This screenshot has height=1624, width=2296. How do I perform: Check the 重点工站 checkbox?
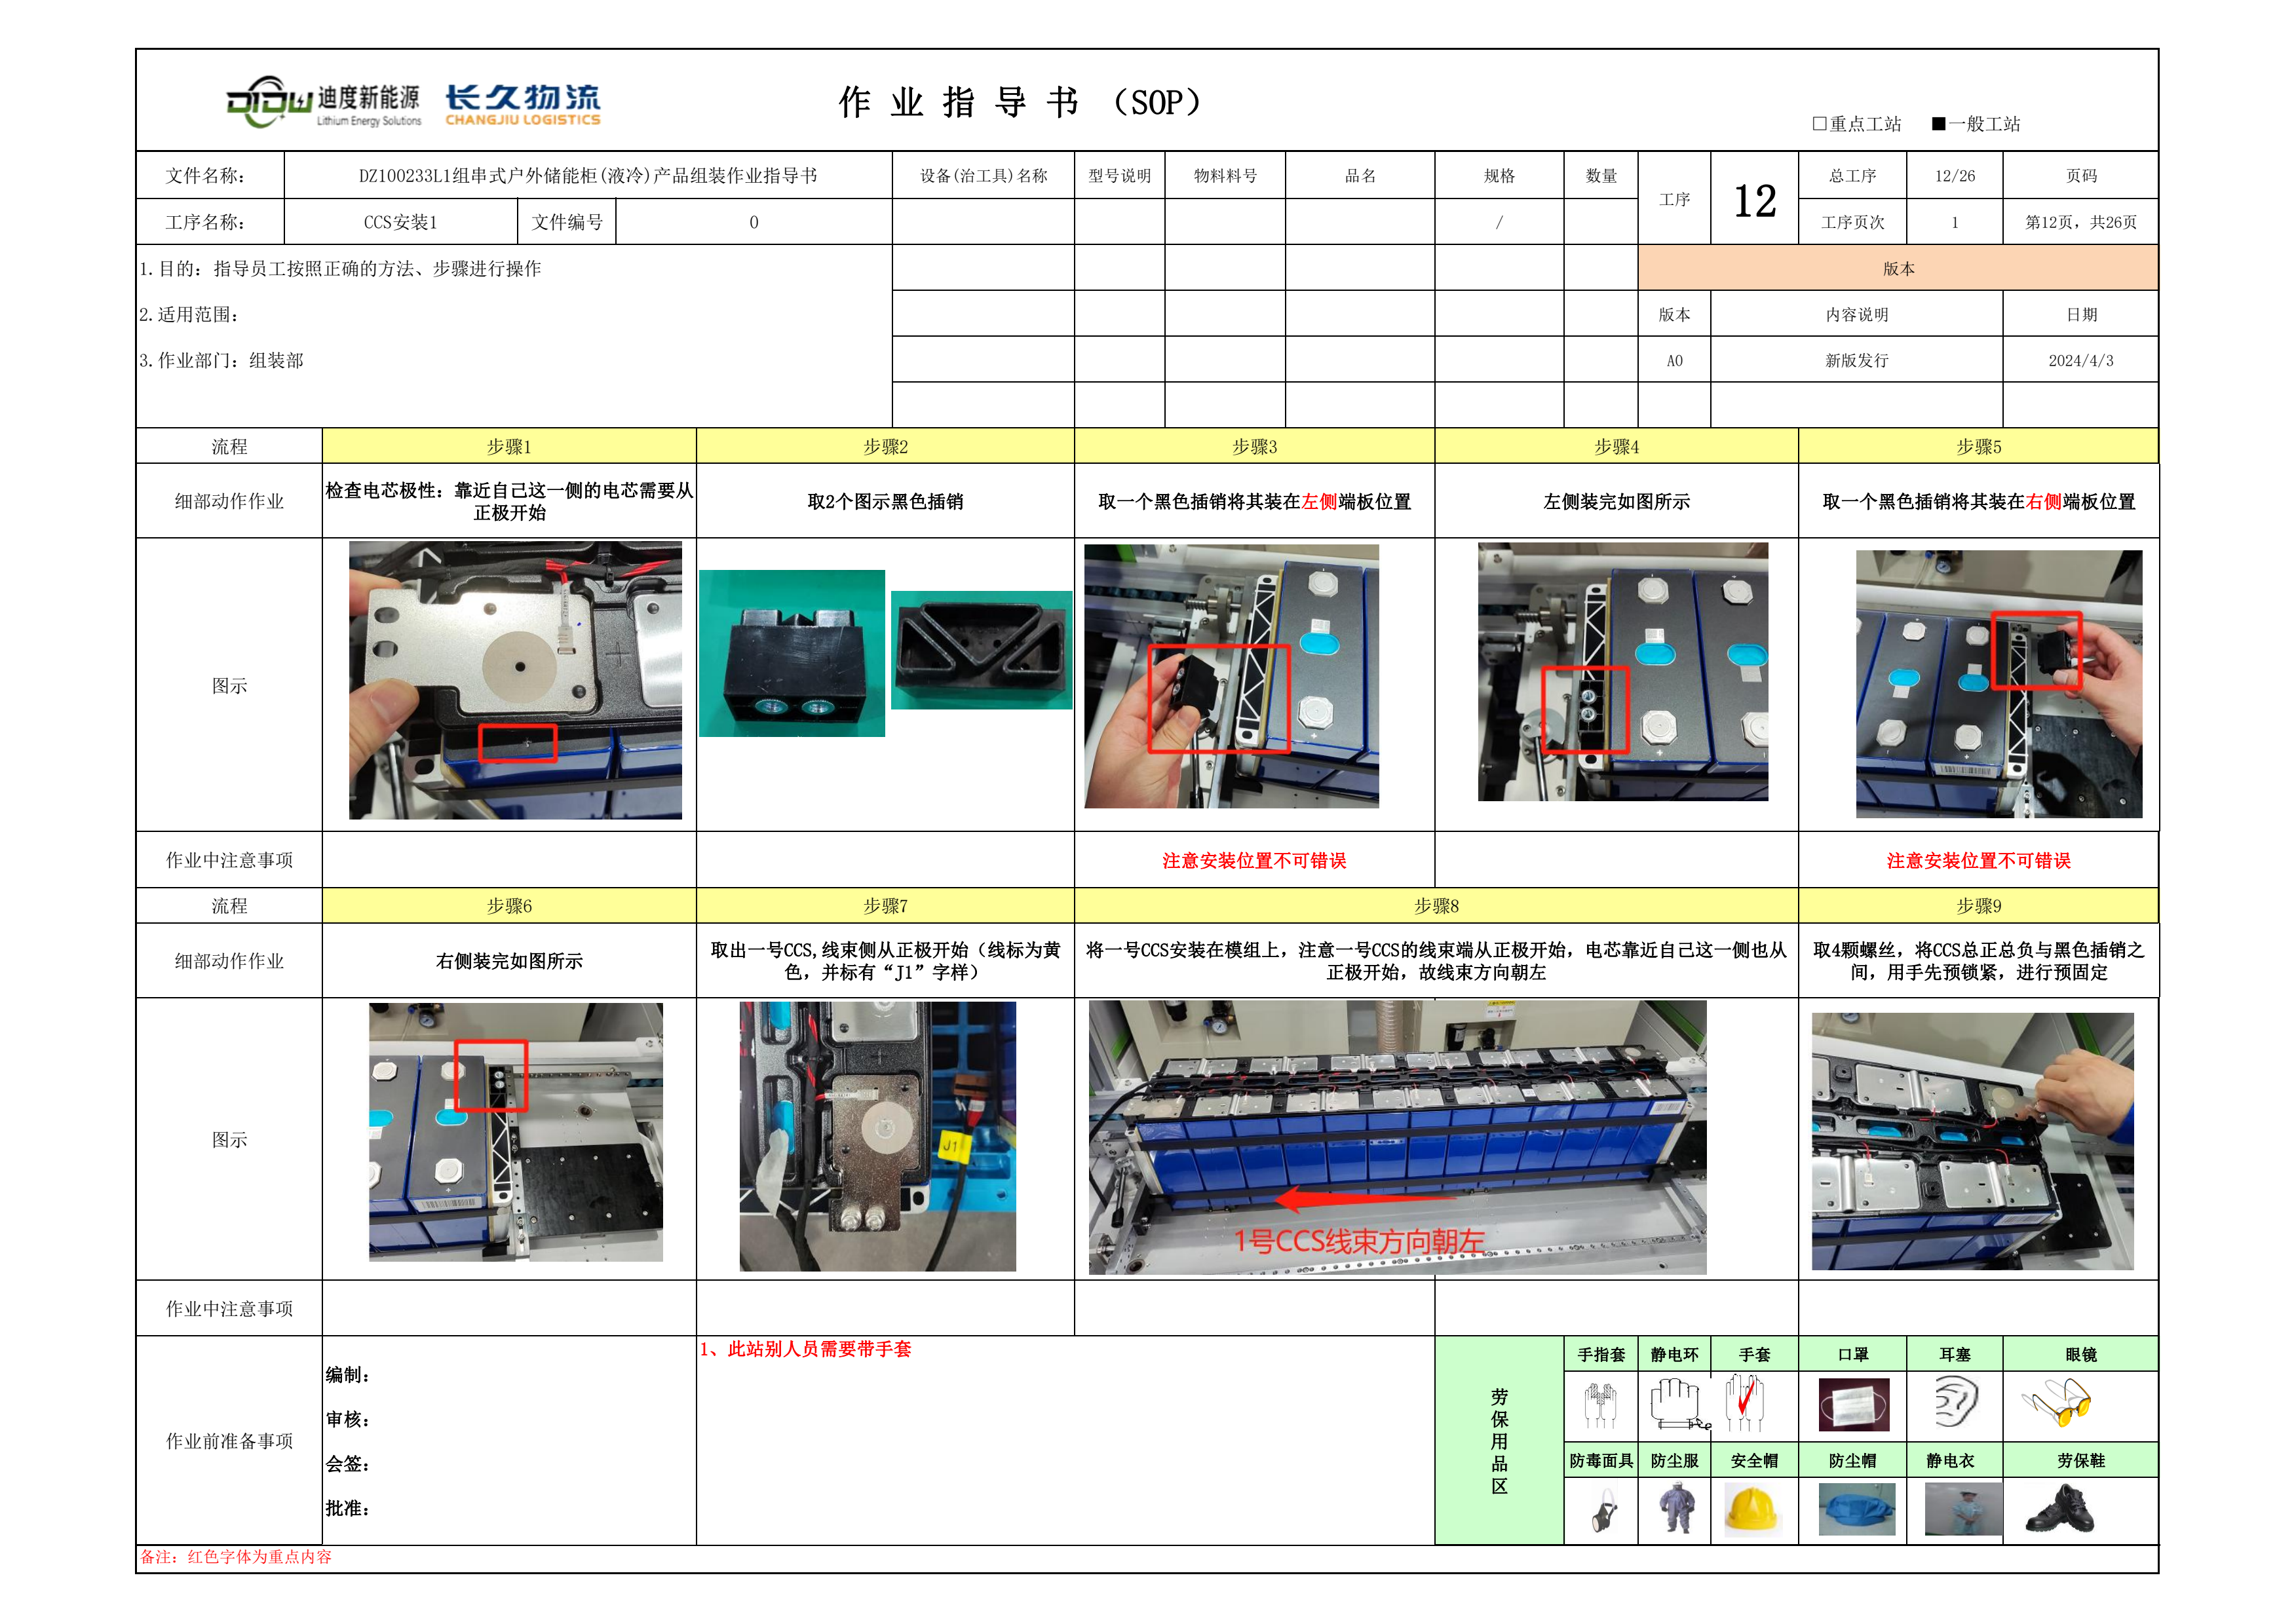[1820, 124]
